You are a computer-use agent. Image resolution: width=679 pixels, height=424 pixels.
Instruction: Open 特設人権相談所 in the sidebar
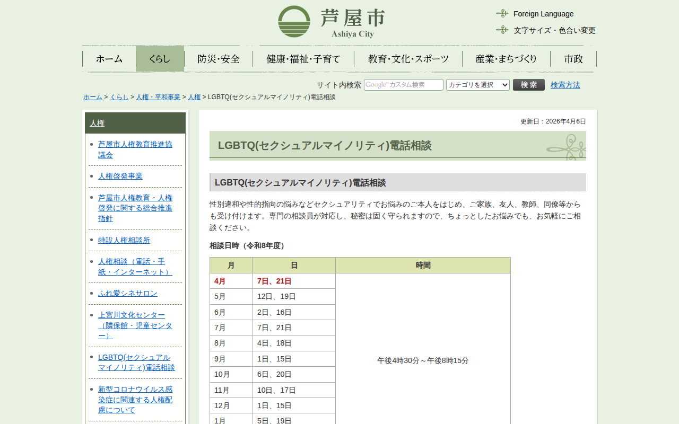coord(124,240)
